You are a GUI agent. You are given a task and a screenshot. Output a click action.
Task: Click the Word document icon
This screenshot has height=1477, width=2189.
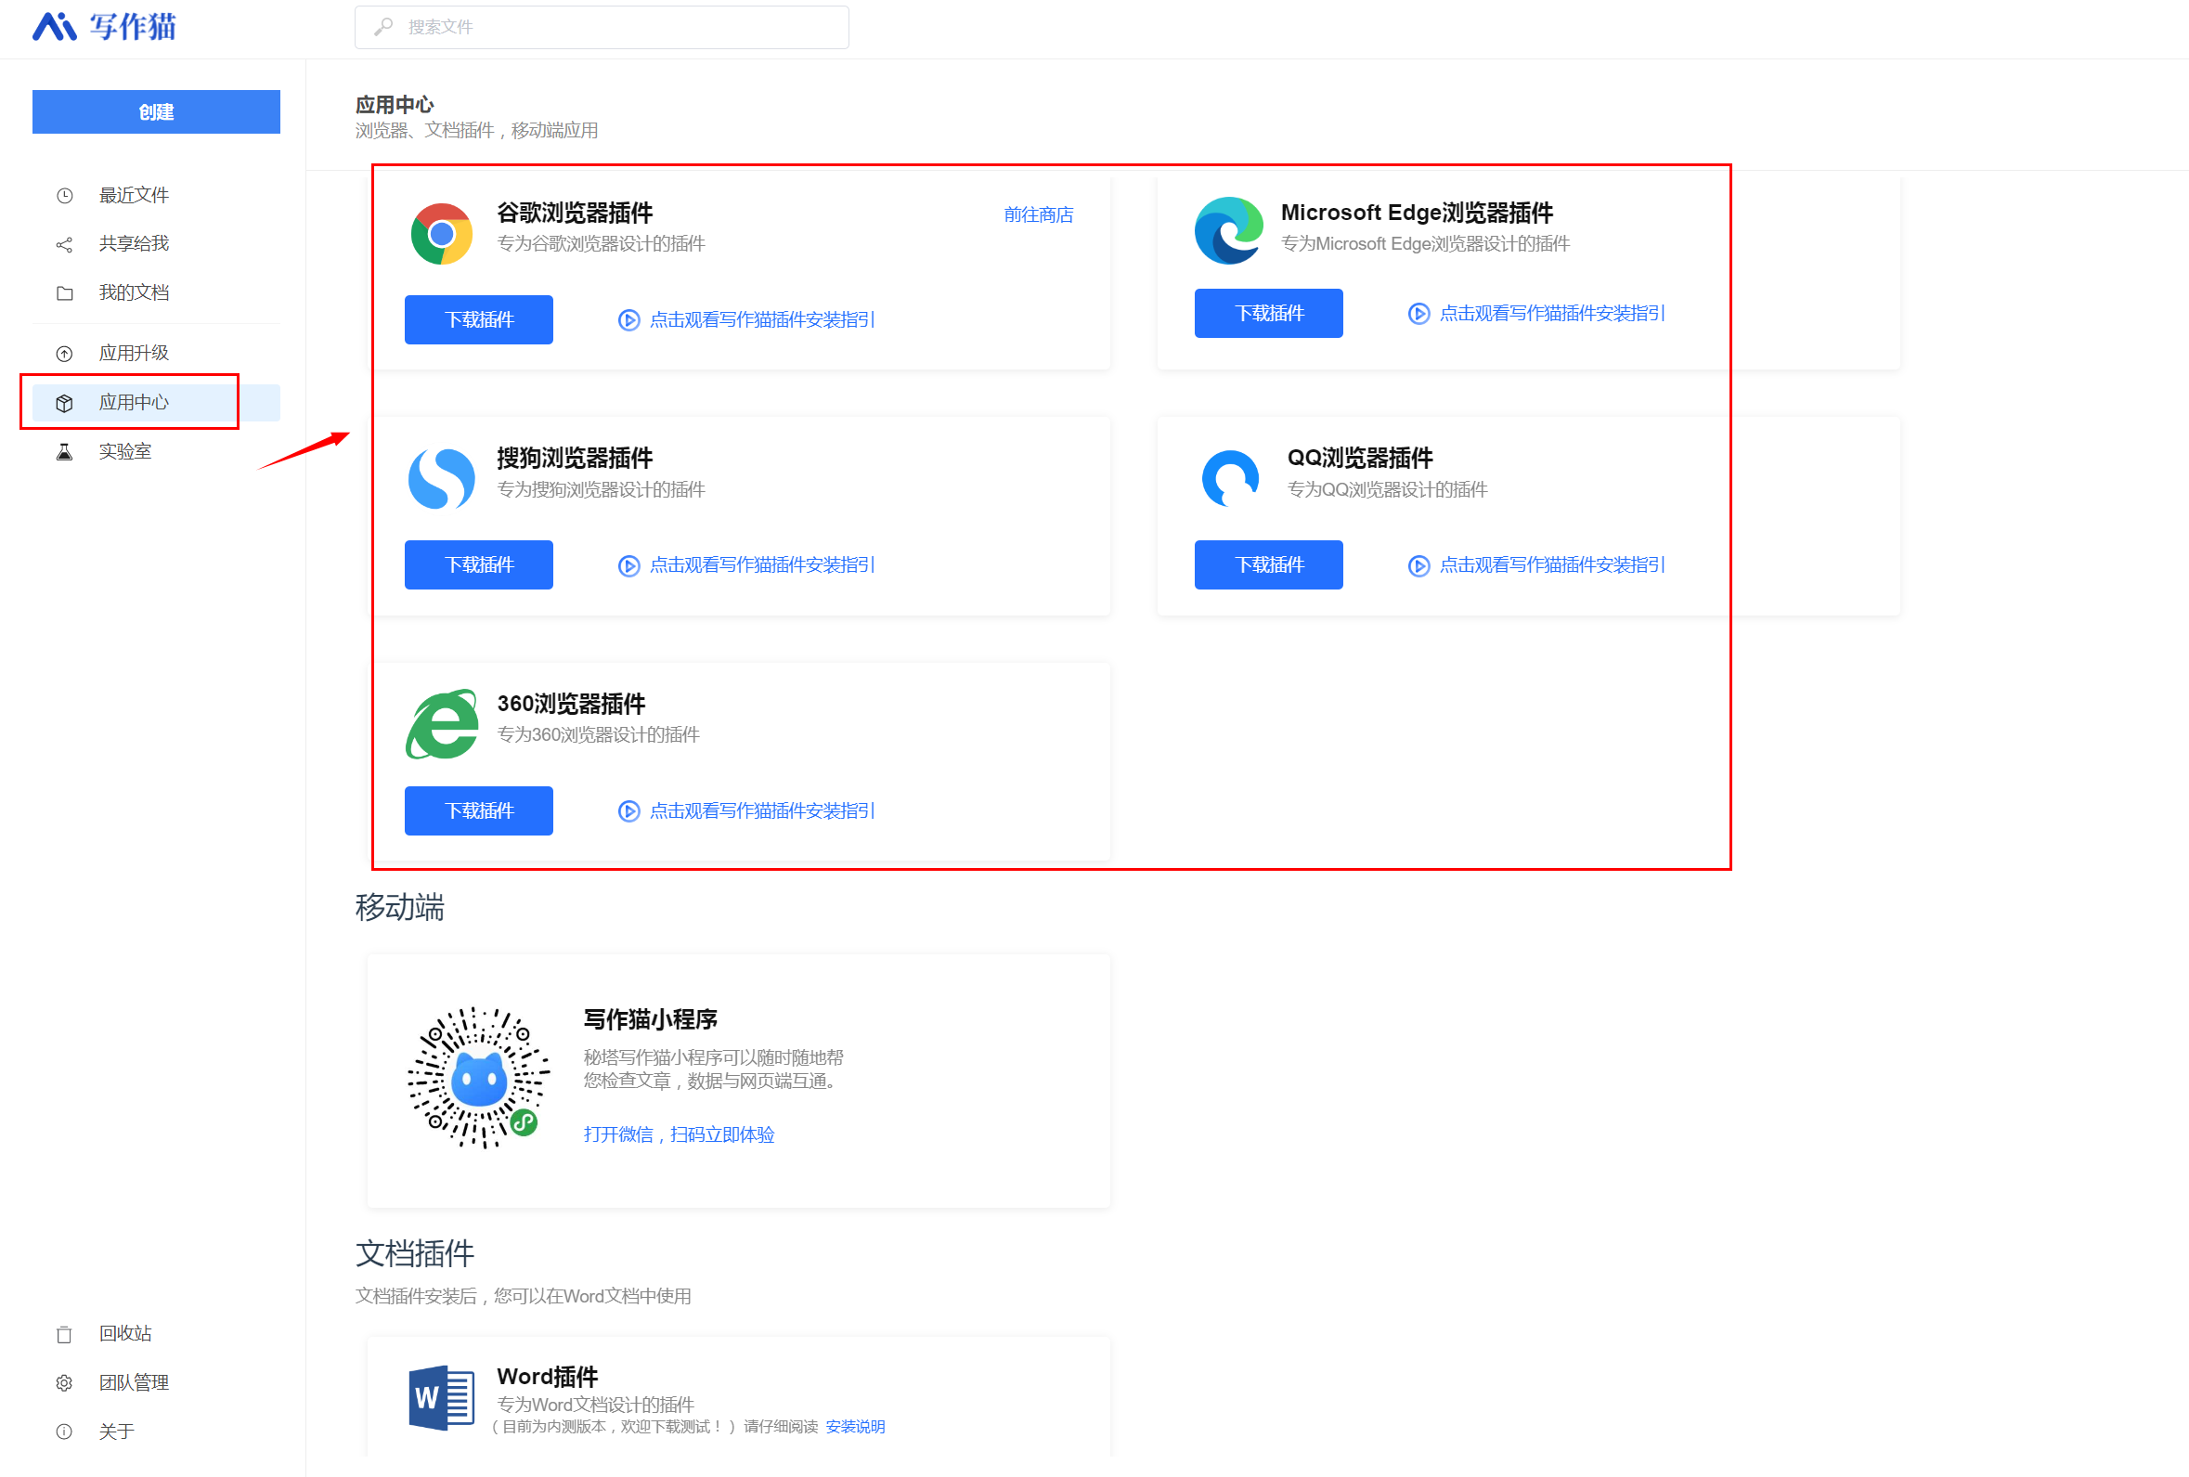click(x=442, y=1398)
